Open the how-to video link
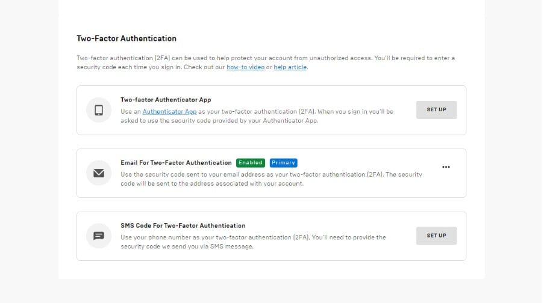The width and height of the screenshot is (544, 303). point(245,67)
